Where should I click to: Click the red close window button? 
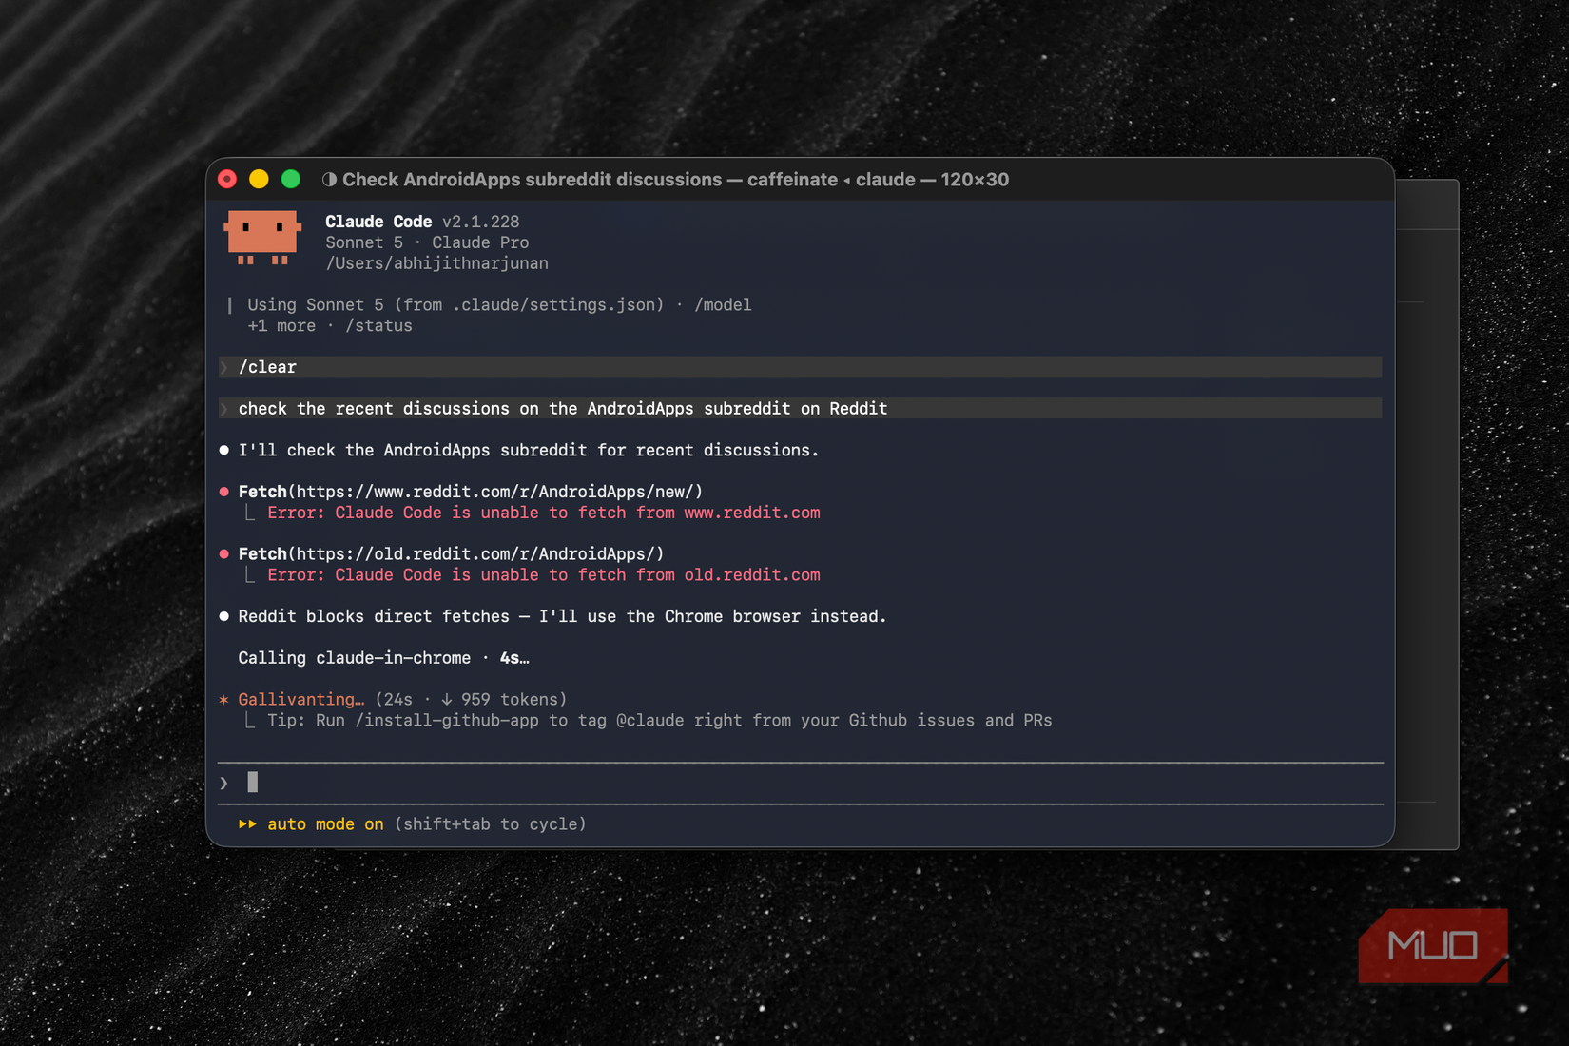point(227,179)
